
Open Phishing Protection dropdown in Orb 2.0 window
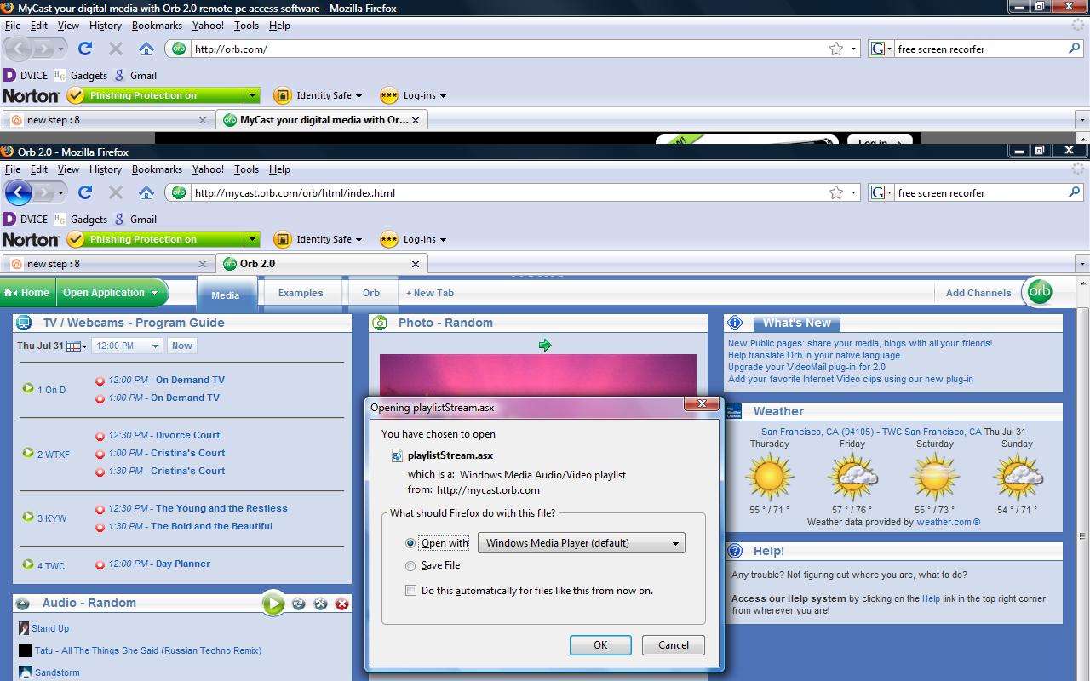(x=251, y=239)
